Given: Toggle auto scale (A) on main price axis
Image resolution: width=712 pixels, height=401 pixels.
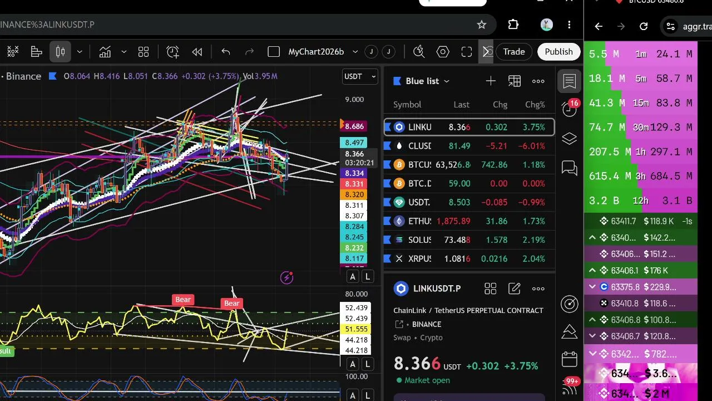Looking at the screenshot, I should pyautogui.click(x=353, y=277).
